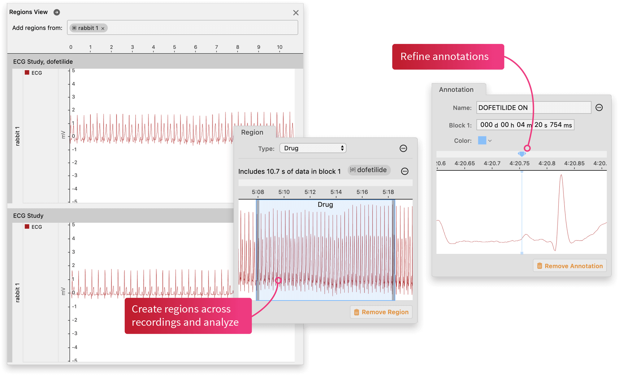This screenshot has width=619, height=375.
Task: Click the blue annotation color swatch
Action: coord(482,140)
